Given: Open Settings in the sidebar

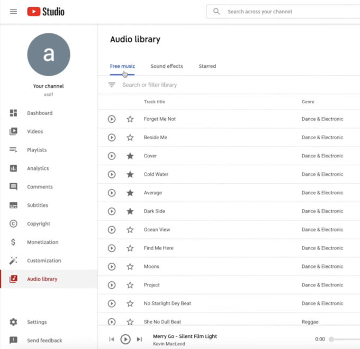Looking at the screenshot, I should pos(37,322).
